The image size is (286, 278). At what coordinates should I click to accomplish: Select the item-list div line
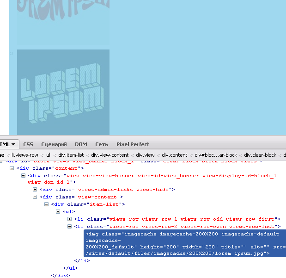88,204
